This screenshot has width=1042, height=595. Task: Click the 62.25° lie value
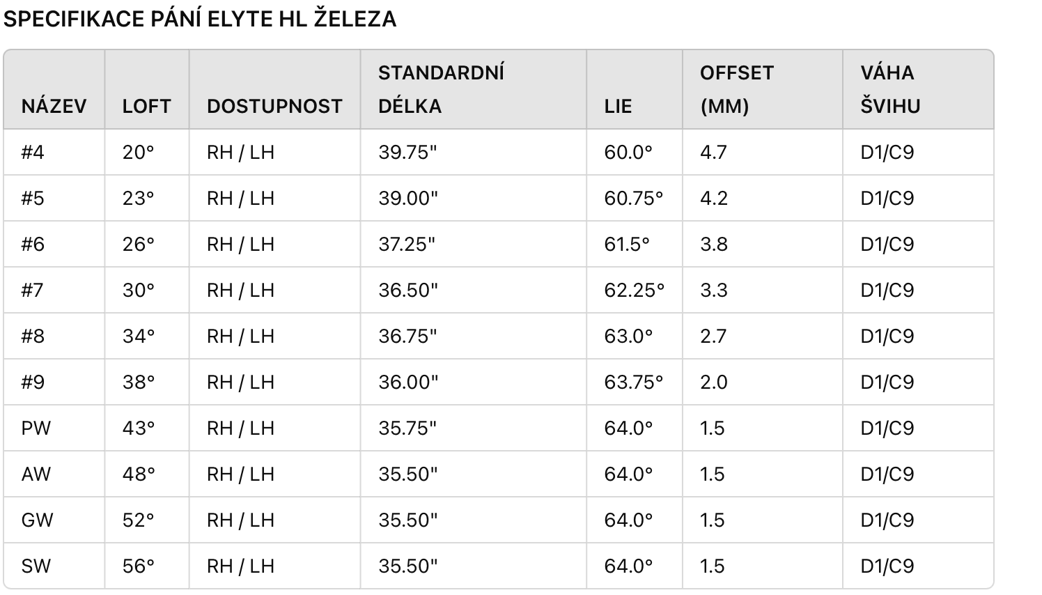[x=635, y=290]
